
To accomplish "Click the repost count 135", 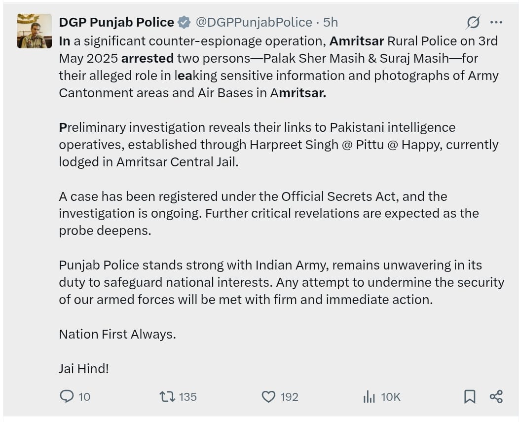I will (x=187, y=397).
